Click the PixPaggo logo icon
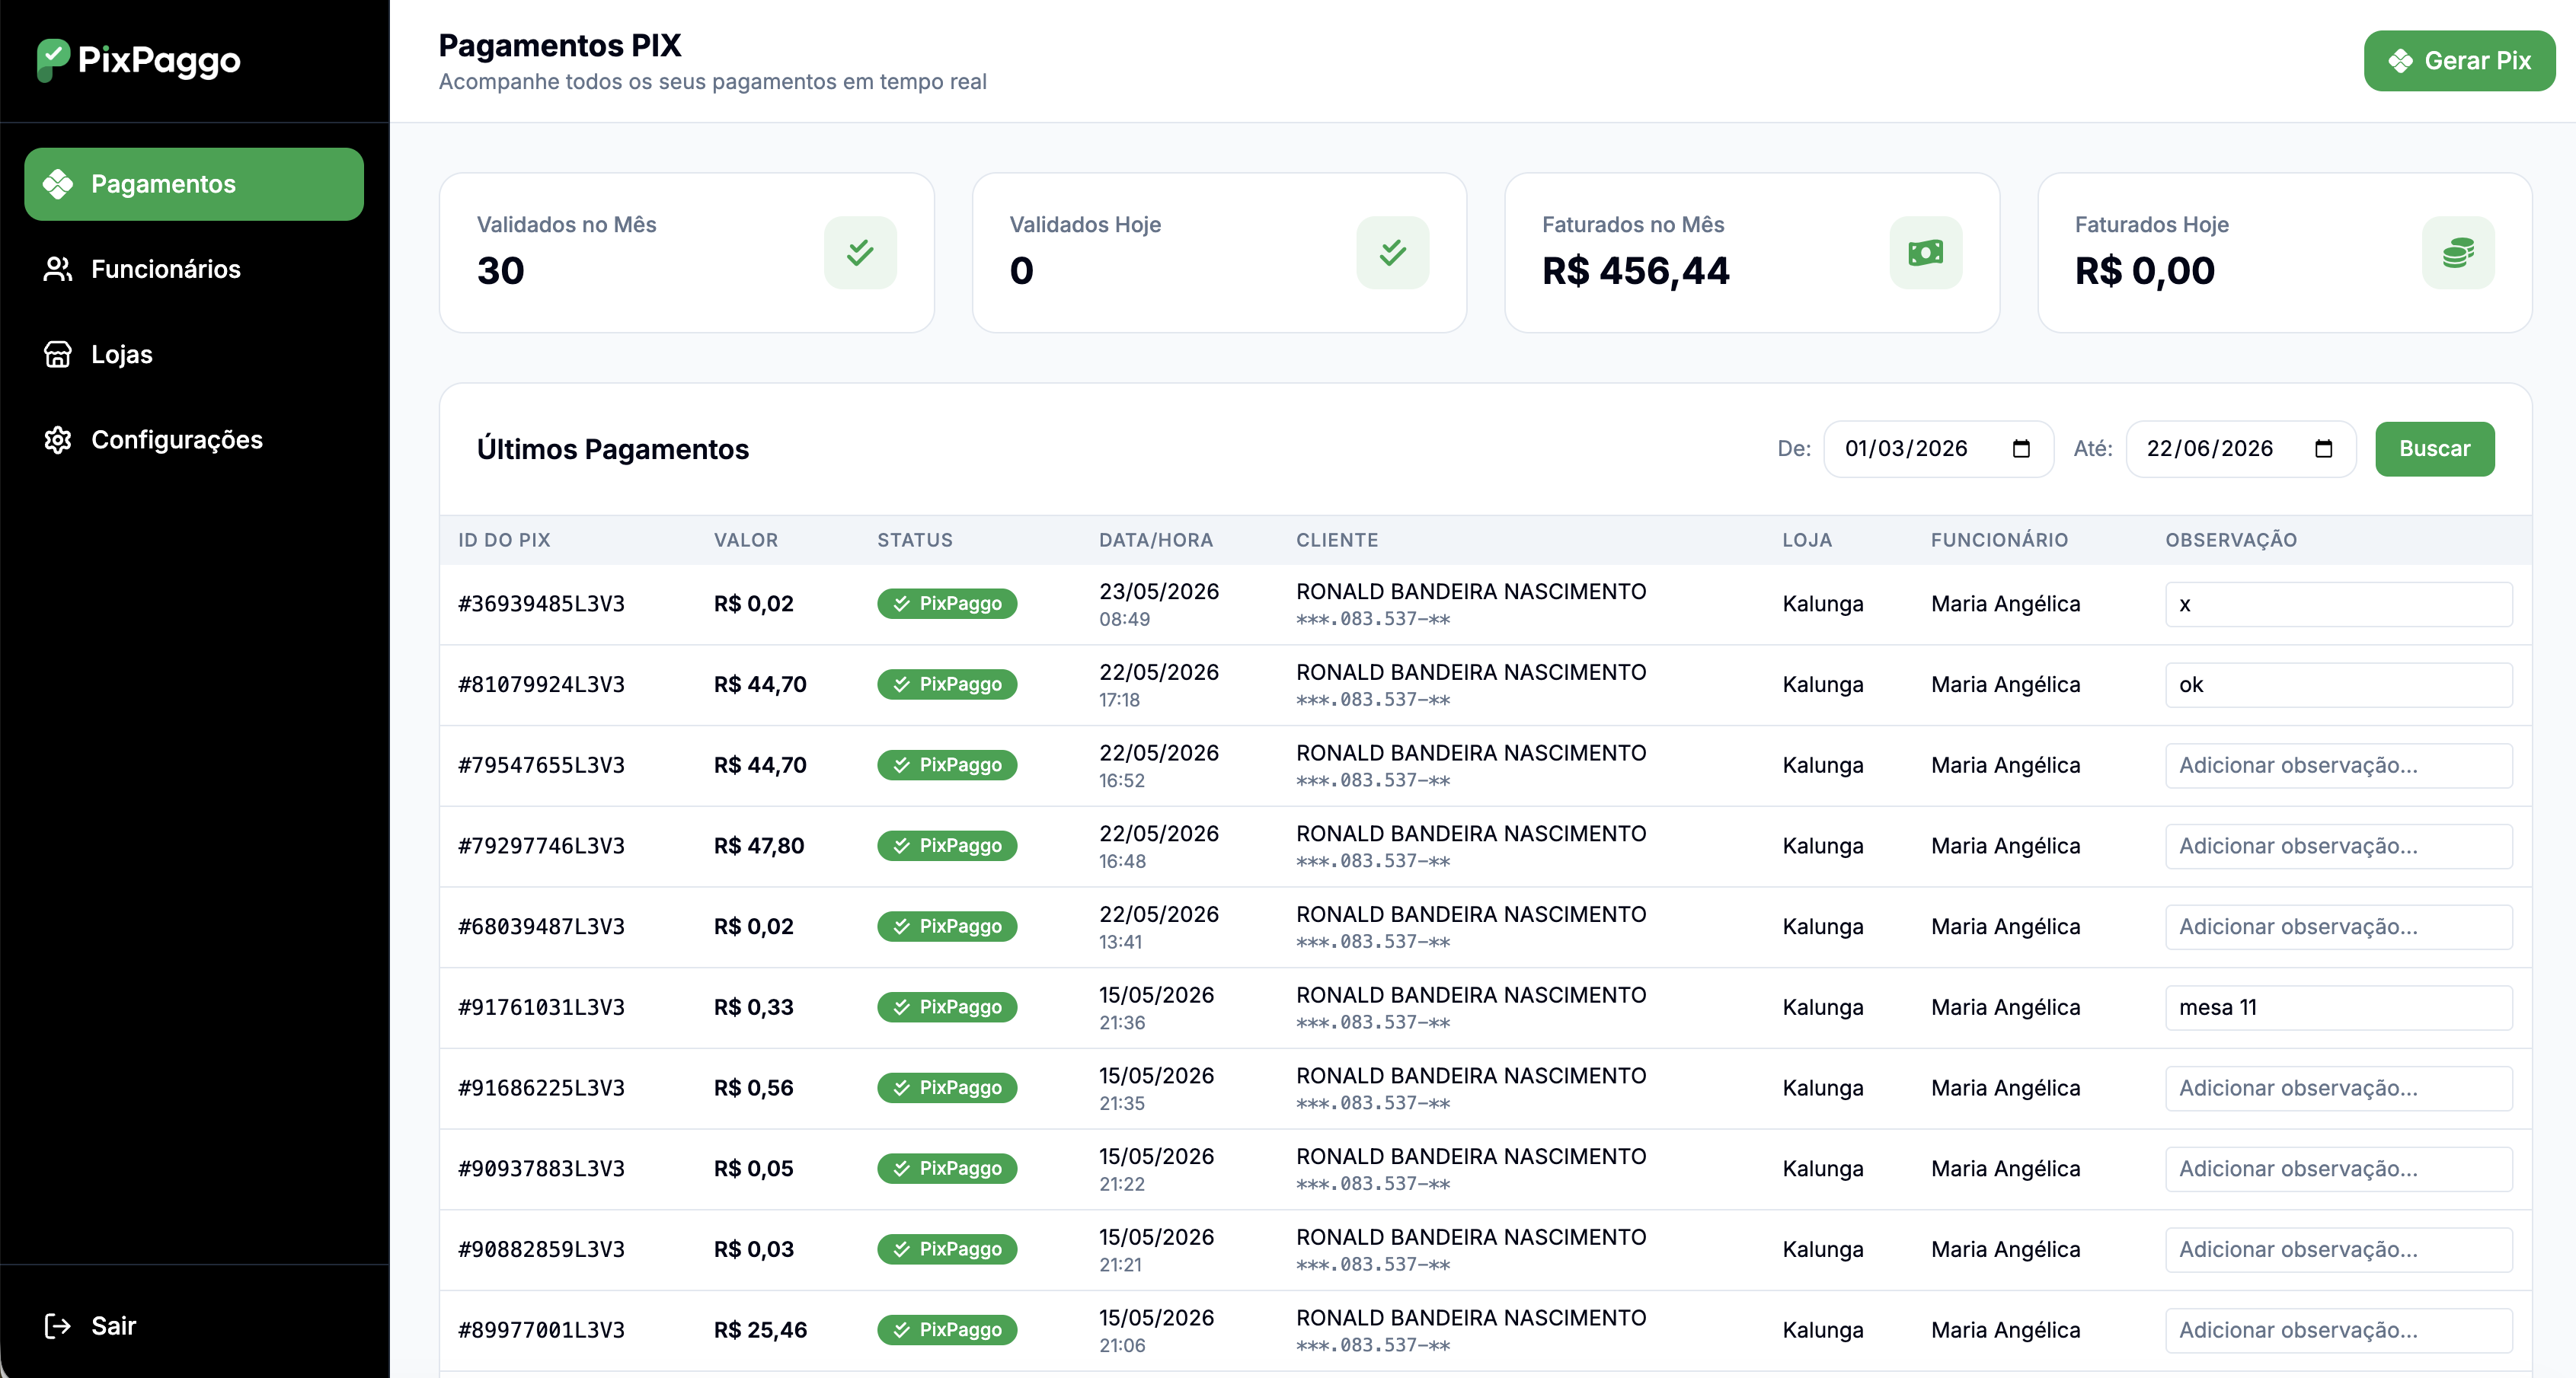Image resolution: width=2576 pixels, height=1378 pixels. (x=53, y=60)
